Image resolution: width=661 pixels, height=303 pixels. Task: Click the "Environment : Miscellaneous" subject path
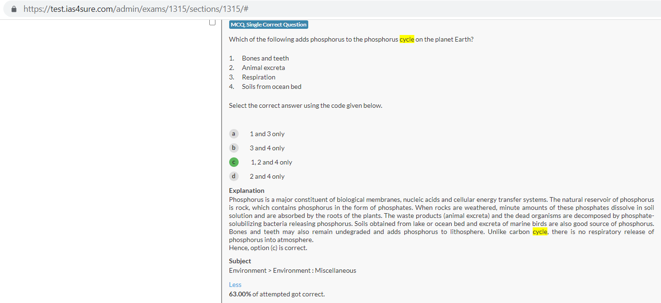pyautogui.click(x=314, y=270)
